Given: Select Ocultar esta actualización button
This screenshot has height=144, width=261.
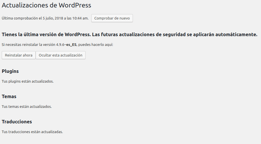Looking at the screenshot, I should coord(61,55).
